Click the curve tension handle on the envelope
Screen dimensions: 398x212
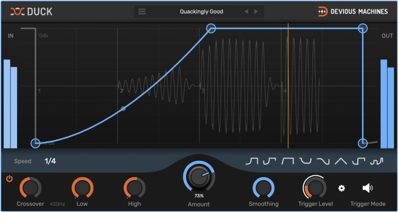pos(123,109)
